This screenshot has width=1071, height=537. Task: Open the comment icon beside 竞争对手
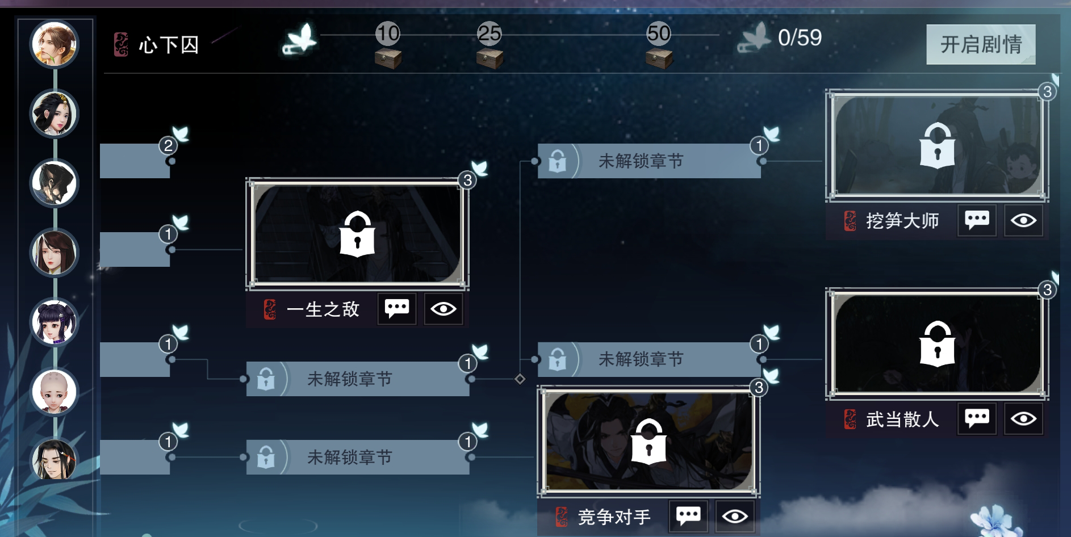(x=688, y=516)
